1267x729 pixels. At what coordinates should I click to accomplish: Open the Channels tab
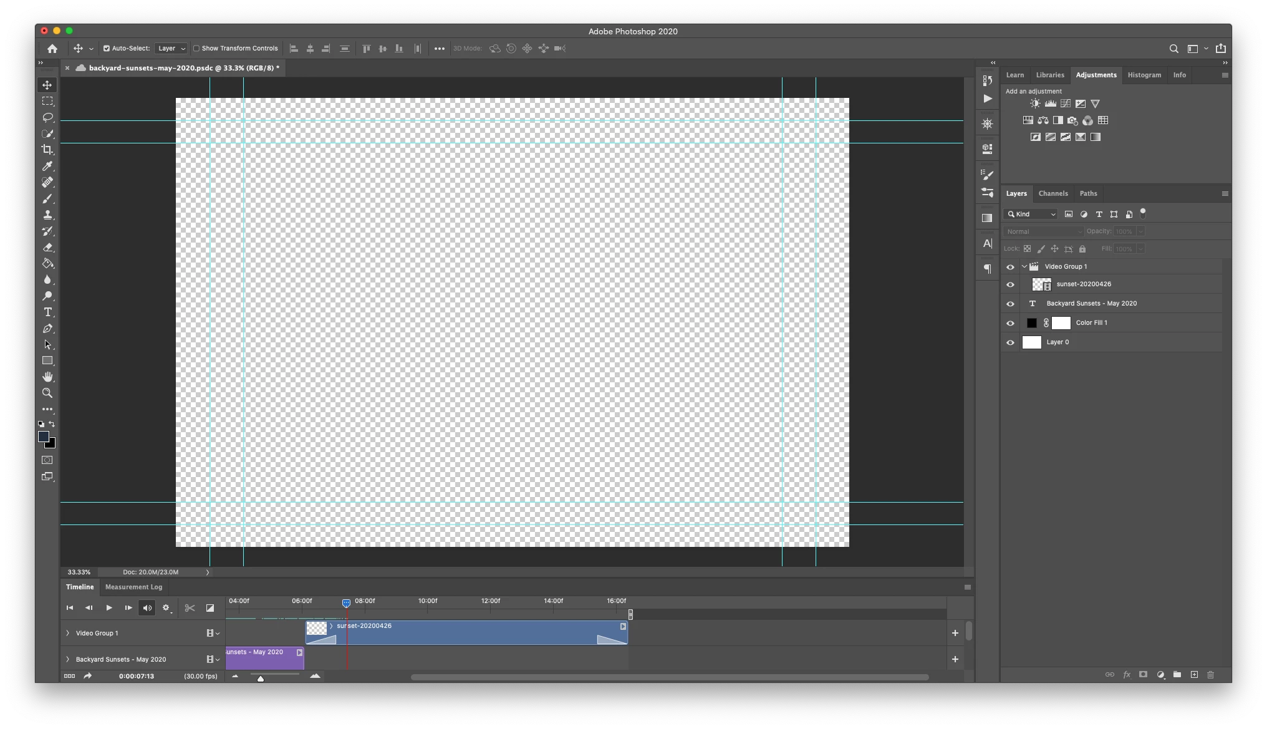pyautogui.click(x=1053, y=193)
